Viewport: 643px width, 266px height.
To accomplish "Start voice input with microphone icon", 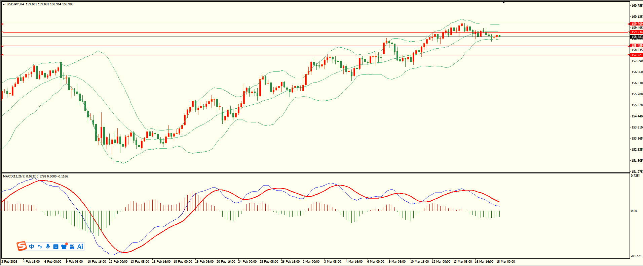I will tap(48, 247).
